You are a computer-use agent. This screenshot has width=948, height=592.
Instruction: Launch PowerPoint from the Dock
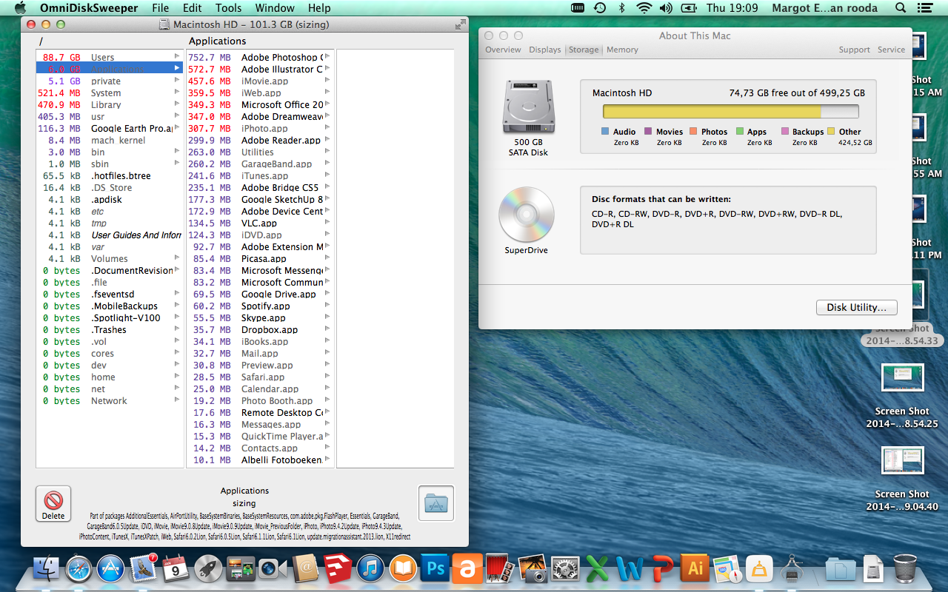[x=663, y=568]
